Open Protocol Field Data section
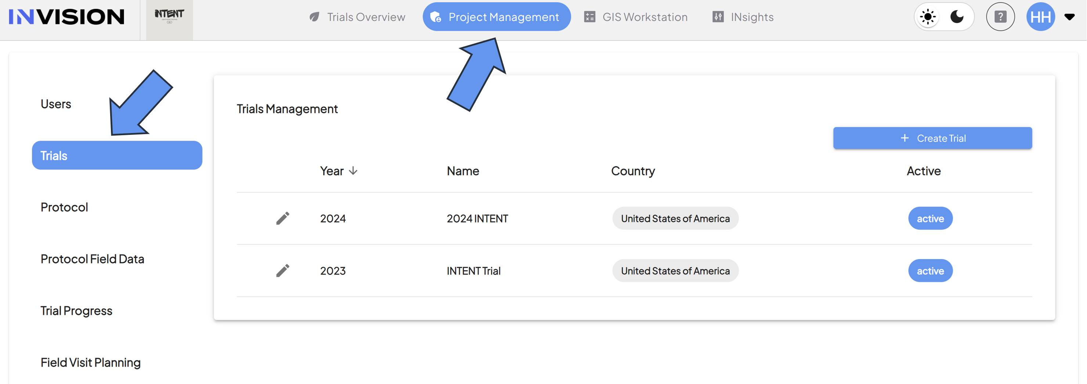Viewport: 1087px width, 384px height. pyautogui.click(x=93, y=259)
